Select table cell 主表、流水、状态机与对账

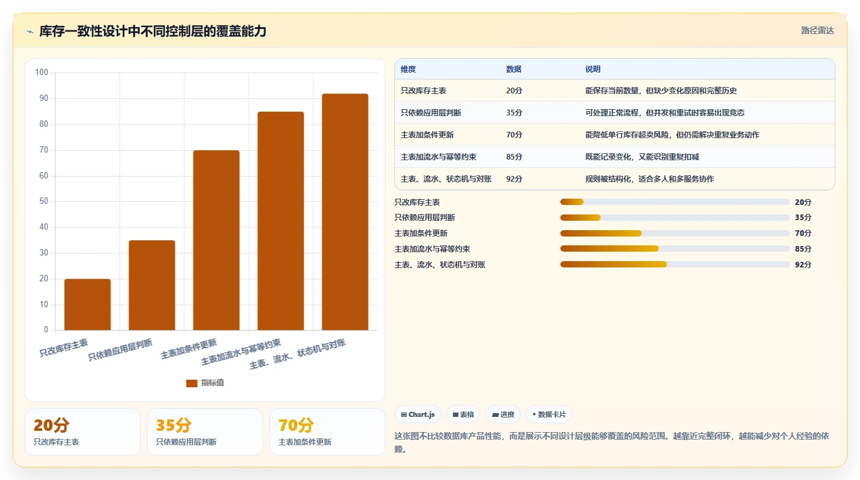click(446, 179)
